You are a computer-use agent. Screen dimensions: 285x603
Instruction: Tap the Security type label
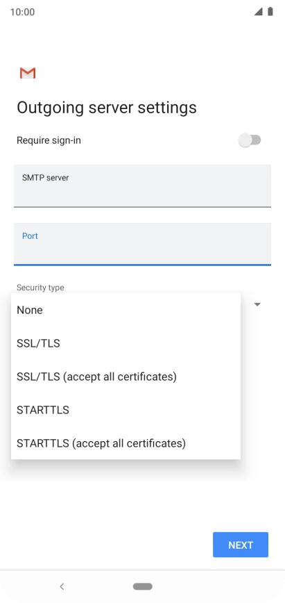pyautogui.click(x=40, y=288)
